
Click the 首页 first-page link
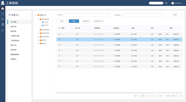click(x=136, y=96)
